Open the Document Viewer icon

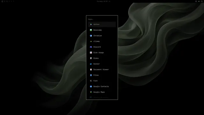(91, 70)
